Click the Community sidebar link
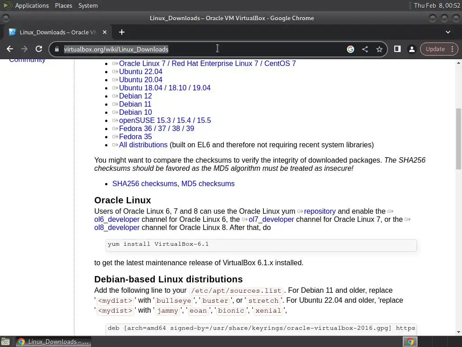 coord(27,60)
